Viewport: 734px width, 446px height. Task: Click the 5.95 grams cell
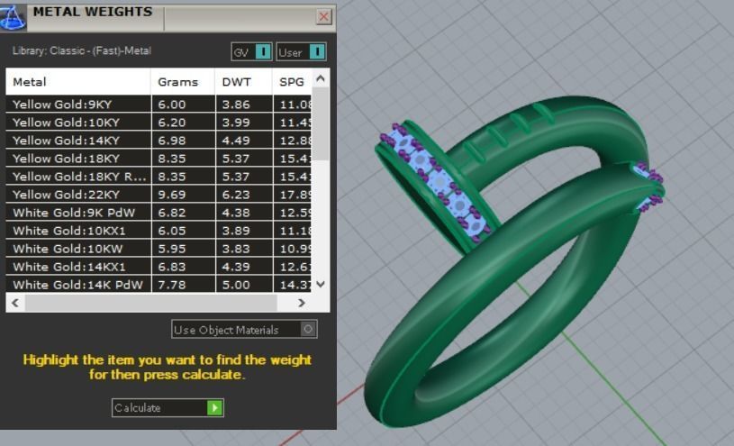tap(184, 249)
